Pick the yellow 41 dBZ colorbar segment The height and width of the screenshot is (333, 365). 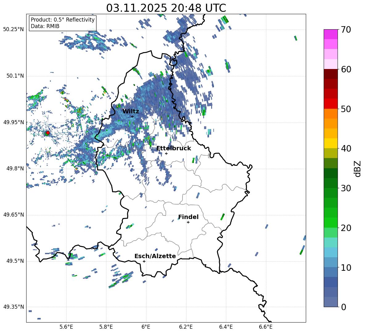click(331, 143)
